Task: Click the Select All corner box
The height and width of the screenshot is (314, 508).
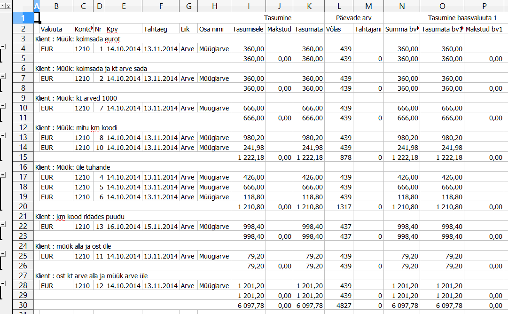Action: tap(23, 6)
